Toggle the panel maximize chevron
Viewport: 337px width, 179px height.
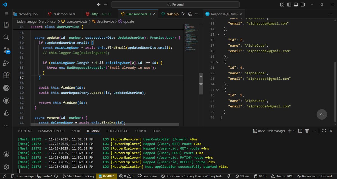(324, 131)
